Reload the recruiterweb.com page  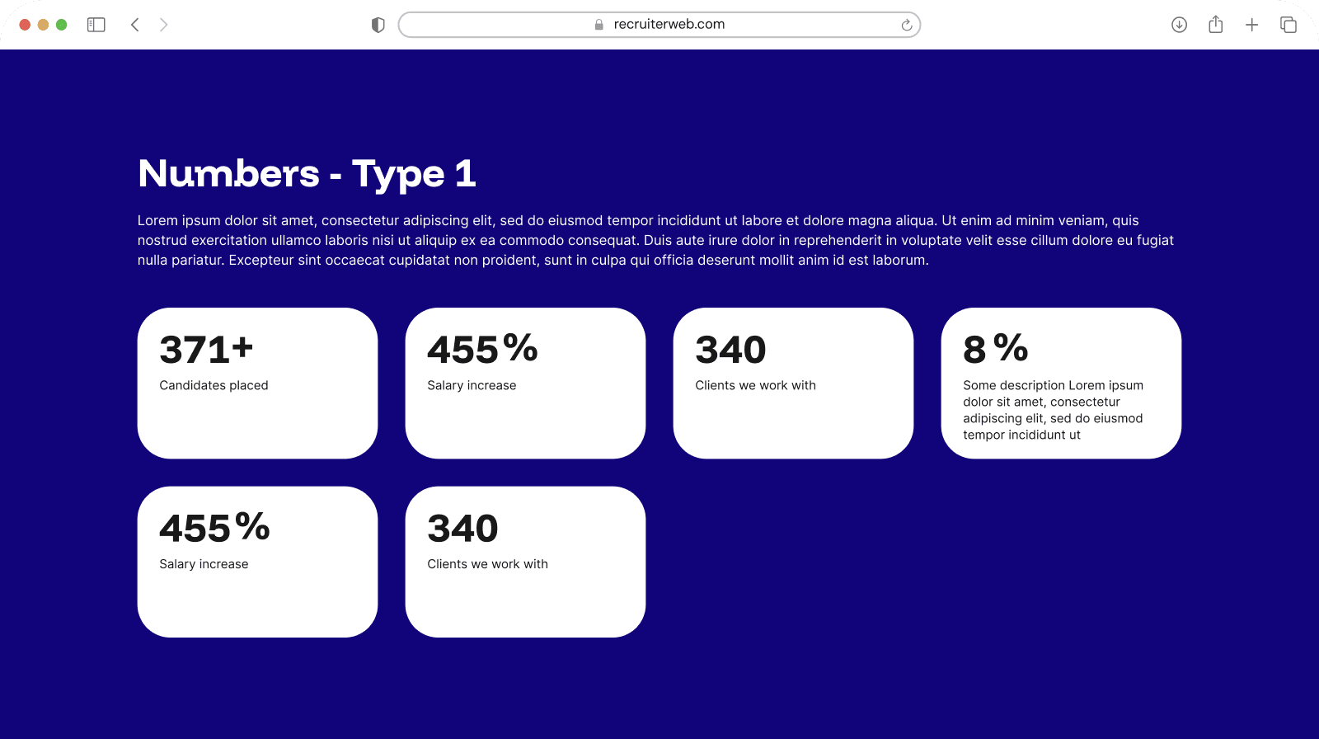pyautogui.click(x=906, y=25)
